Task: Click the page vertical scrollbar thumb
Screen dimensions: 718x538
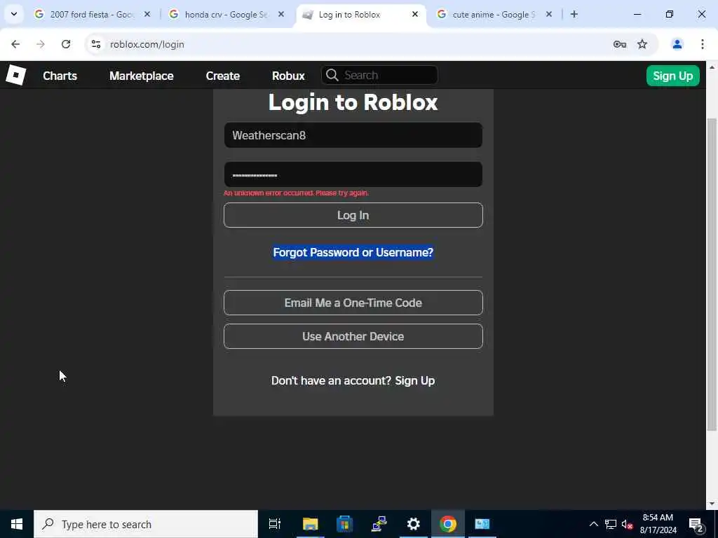Action: [x=711, y=275]
